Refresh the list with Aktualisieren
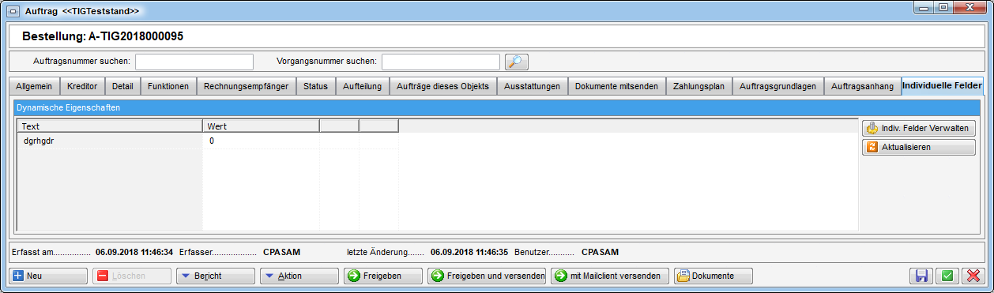994x293 pixels. [x=918, y=147]
